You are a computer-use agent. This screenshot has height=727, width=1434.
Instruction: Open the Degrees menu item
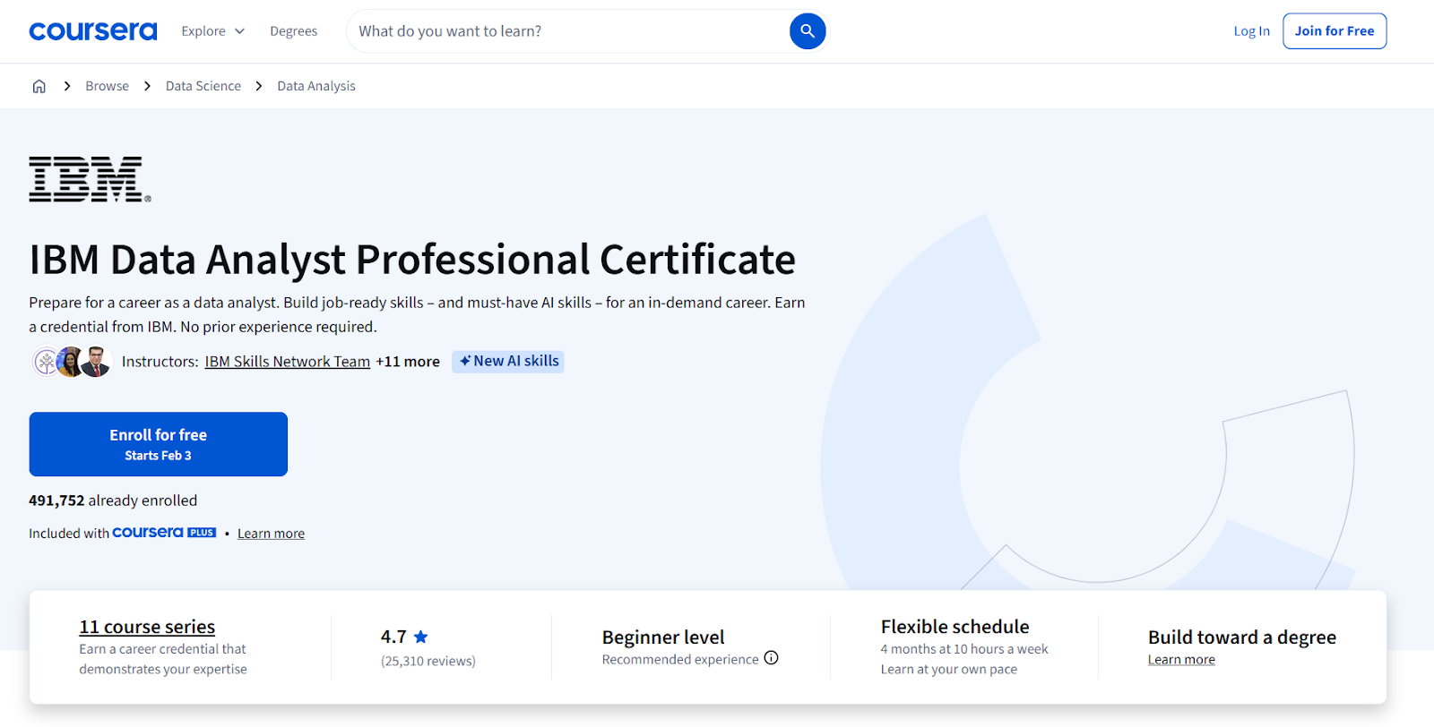click(x=294, y=31)
